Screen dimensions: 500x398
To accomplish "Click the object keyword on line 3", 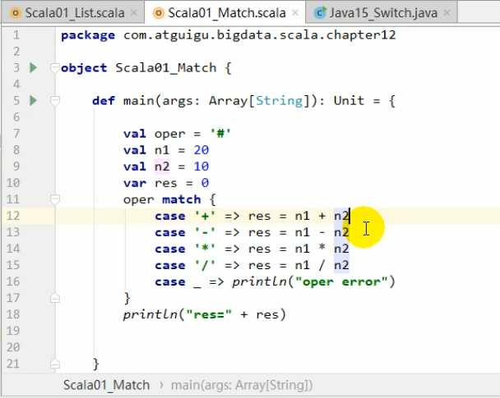I will click(84, 68).
